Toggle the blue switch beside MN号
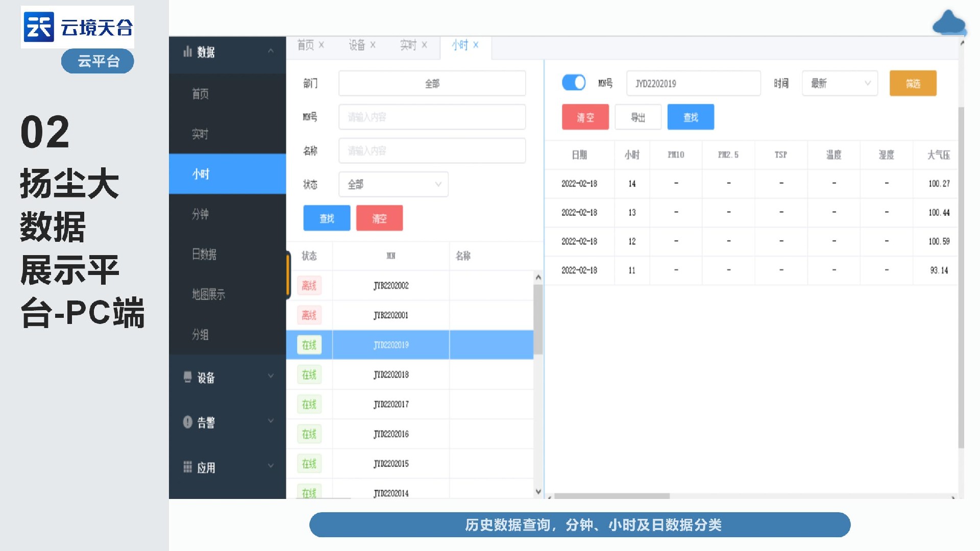The width and height of the screenshot is (980, 551). [x=574, y=83]
